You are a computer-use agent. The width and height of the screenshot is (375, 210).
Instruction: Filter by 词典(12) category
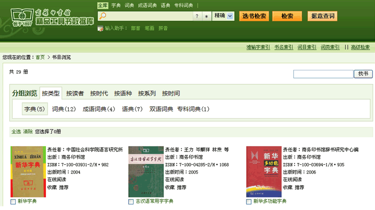pos(64,109)
